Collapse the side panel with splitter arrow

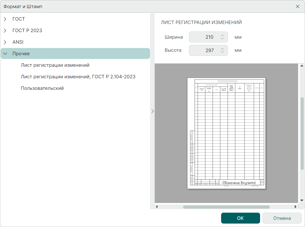[152, 111]
